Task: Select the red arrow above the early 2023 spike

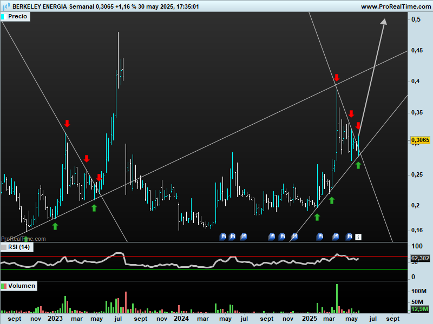Action: tap(67, 124)
